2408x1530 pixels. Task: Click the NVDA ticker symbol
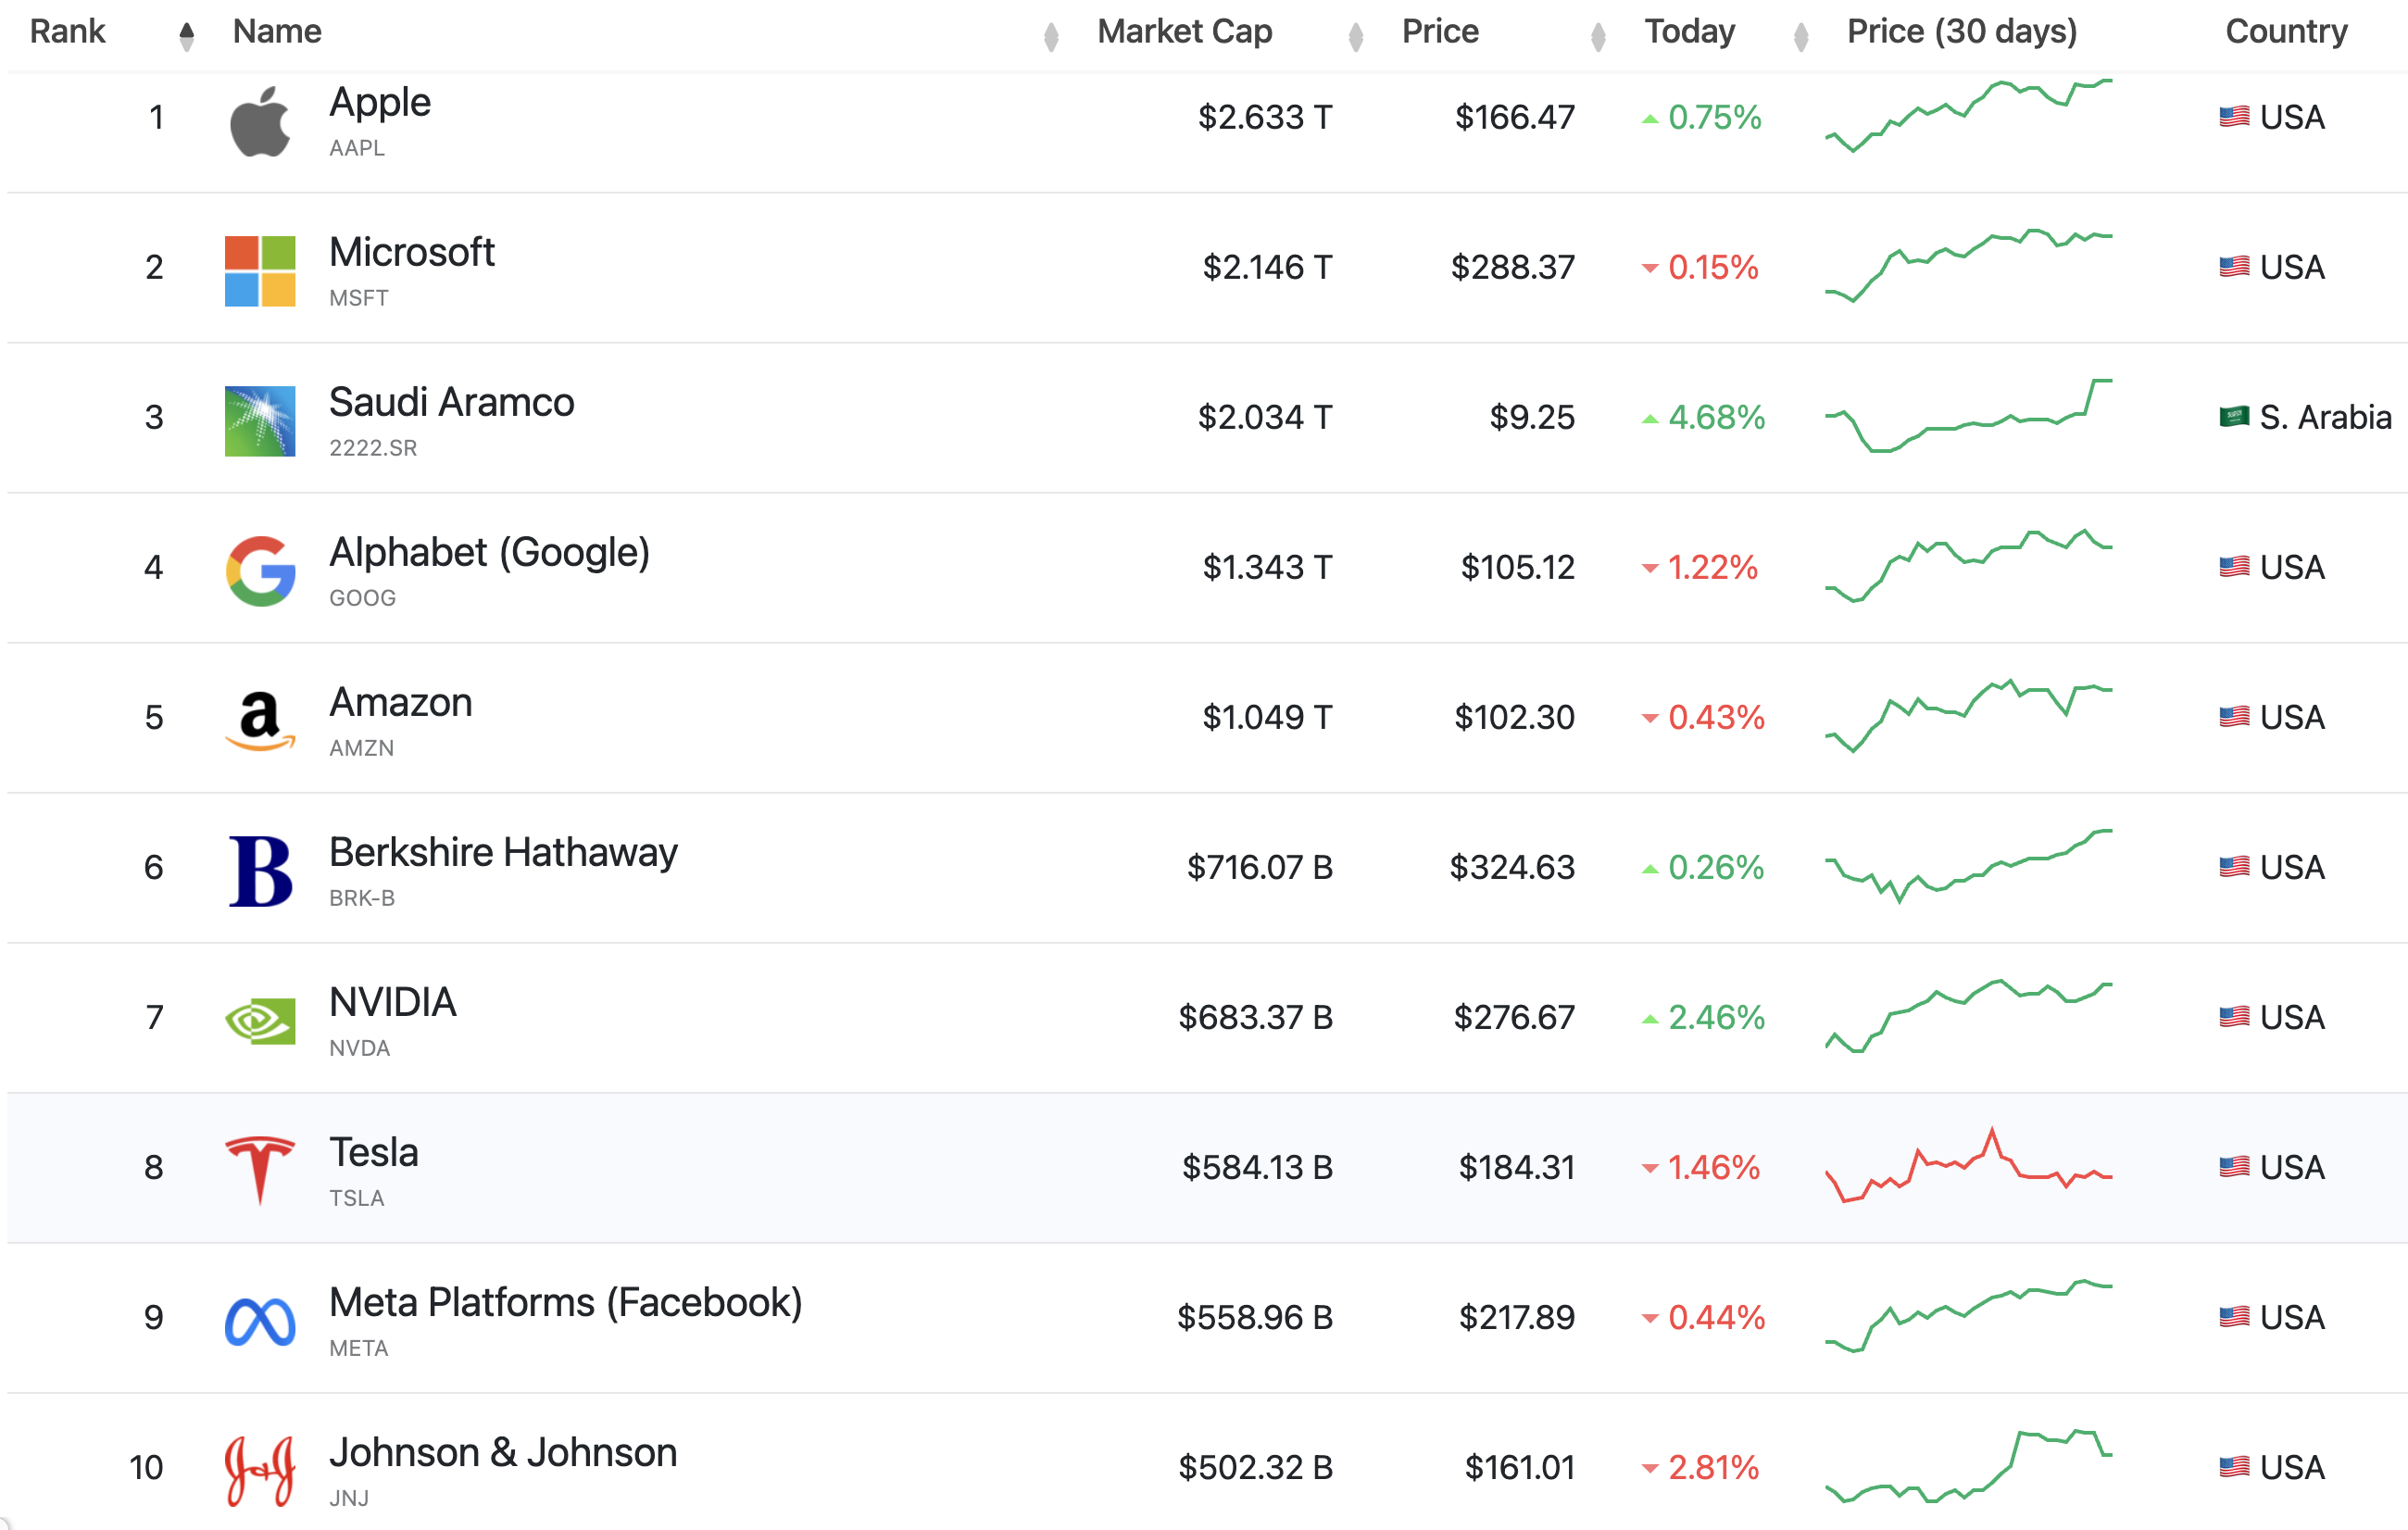click(x=360, y=1048)
